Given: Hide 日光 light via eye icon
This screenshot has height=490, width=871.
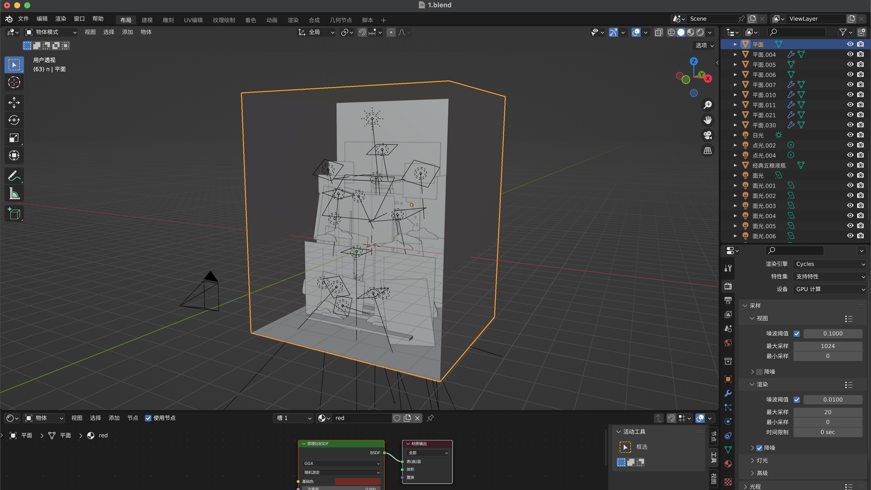Looking at the screenshot, I should (x=850, y=135).
